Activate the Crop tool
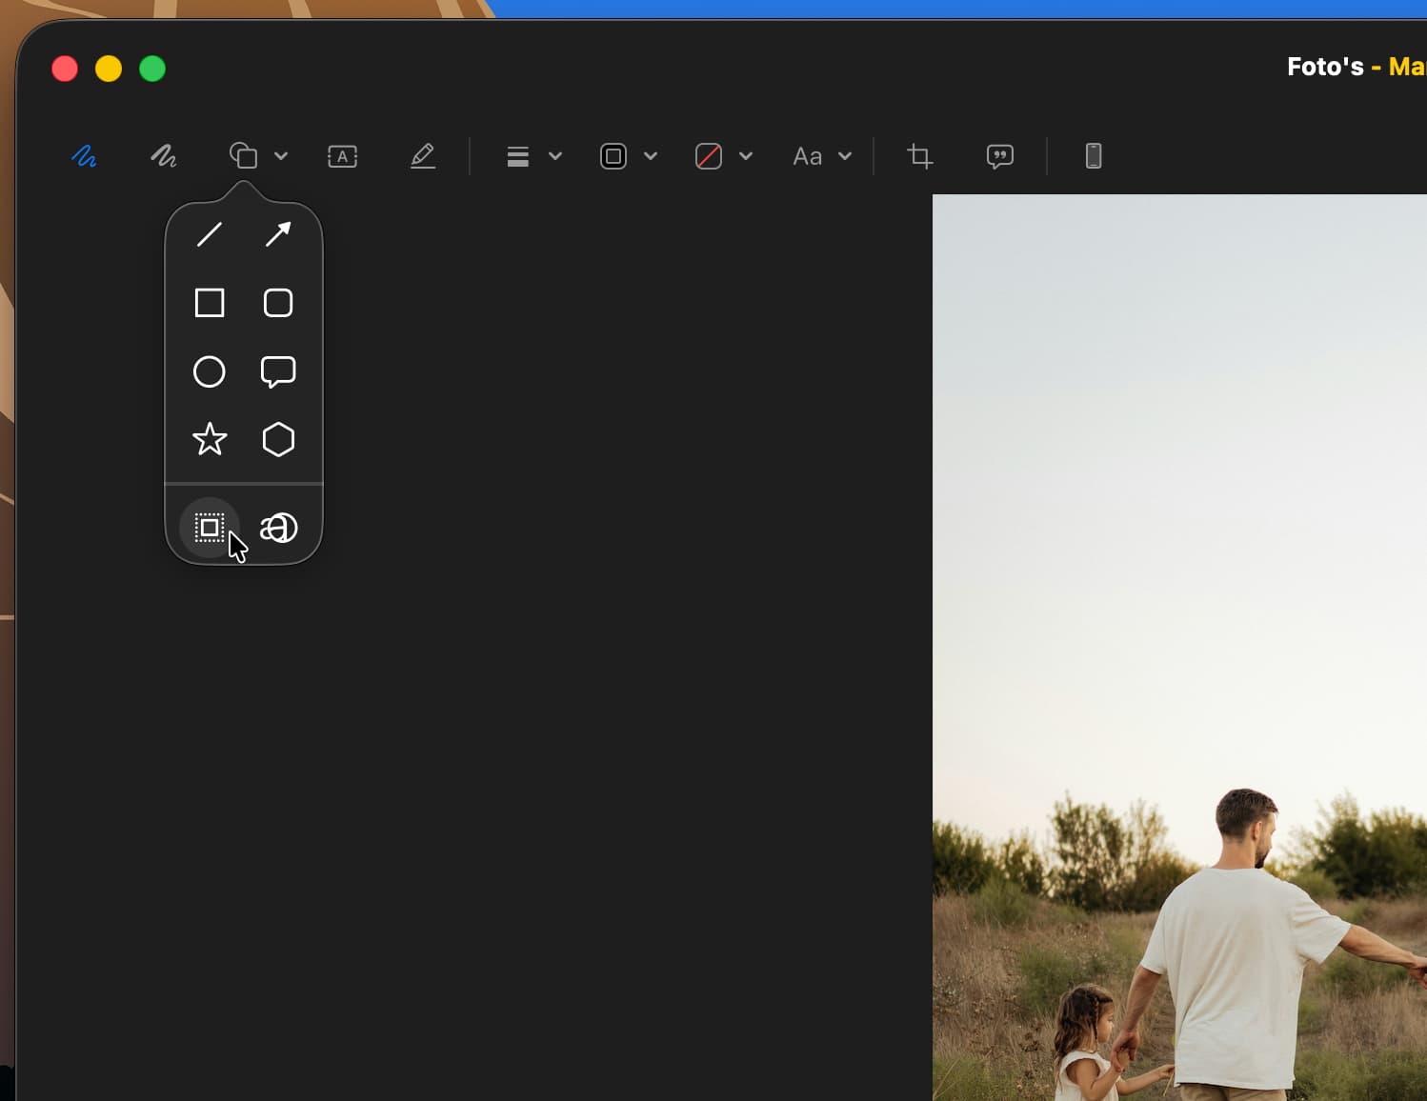Image resolution: width=1427 pixels, height=1101 pixels. click(920, 156)
